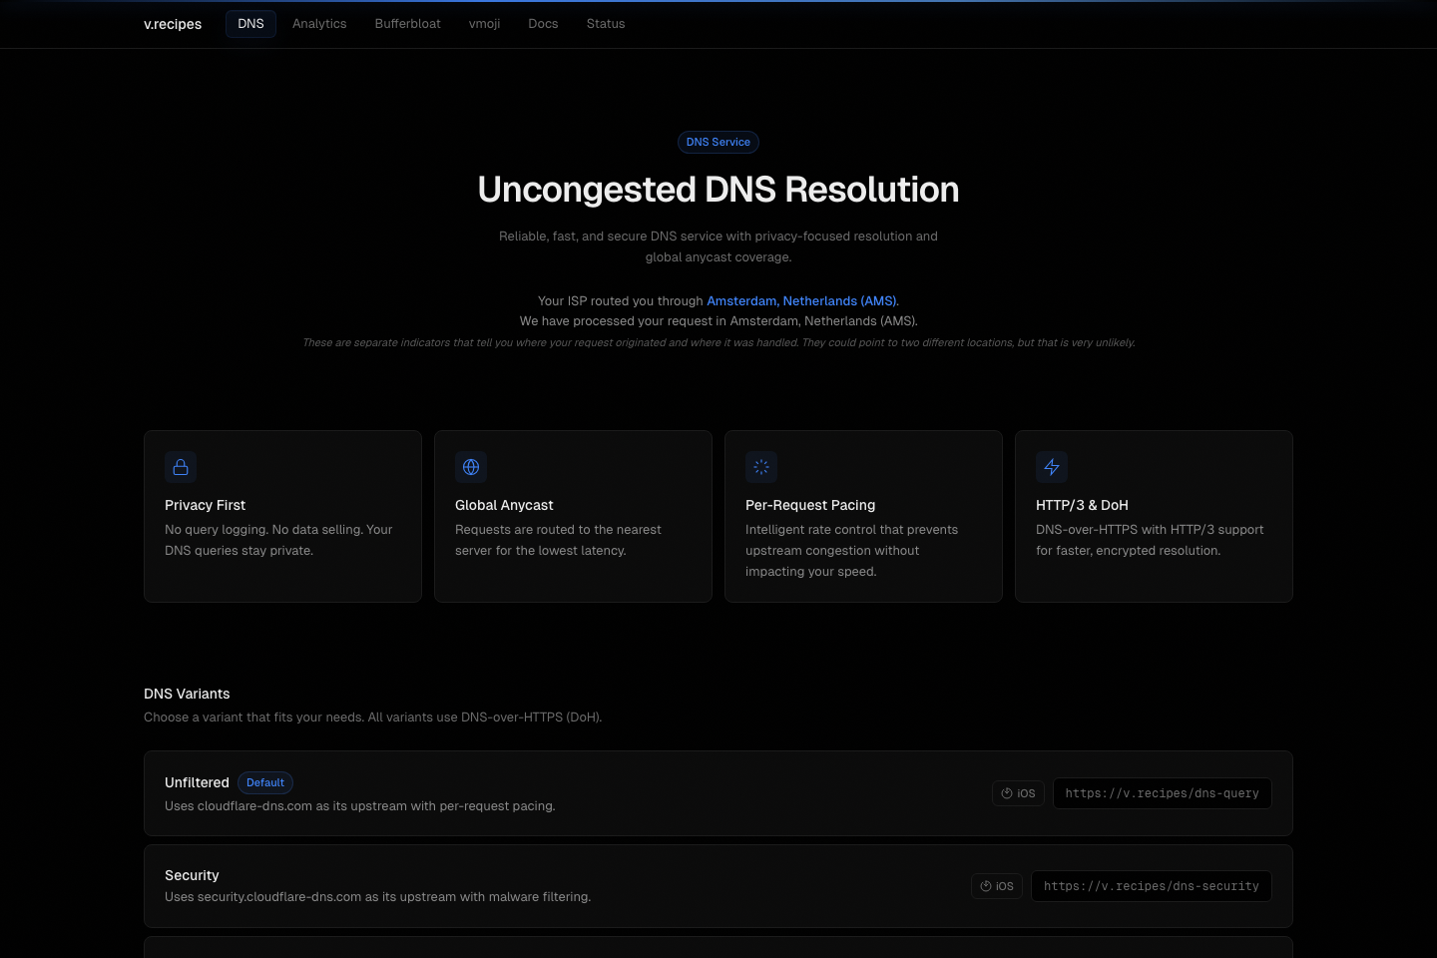
Task: Open the vmoji page
Action: click(484, 24)
